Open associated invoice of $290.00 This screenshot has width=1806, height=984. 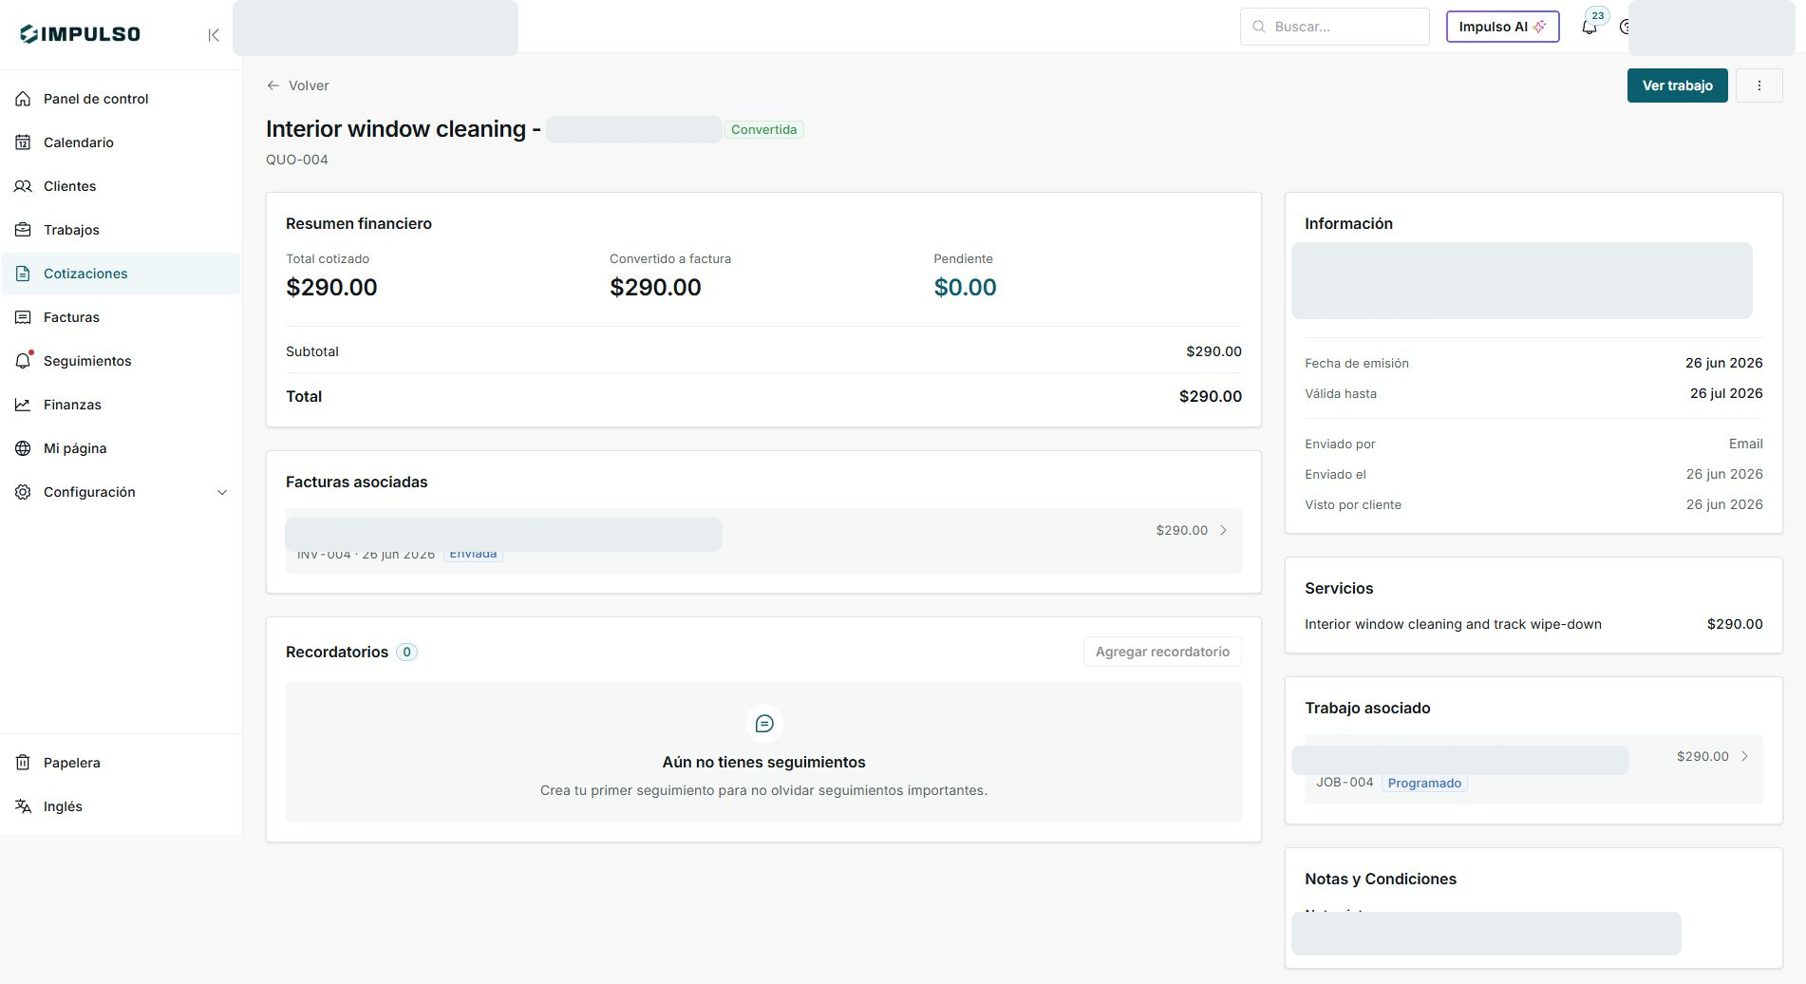763,540
